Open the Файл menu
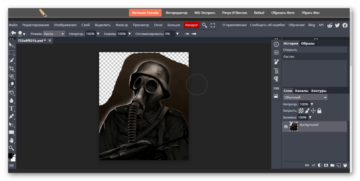Screen dimensions: 360x181 (13, 25)
